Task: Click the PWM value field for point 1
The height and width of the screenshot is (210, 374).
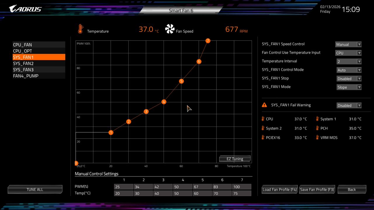Action: point(123,187)
